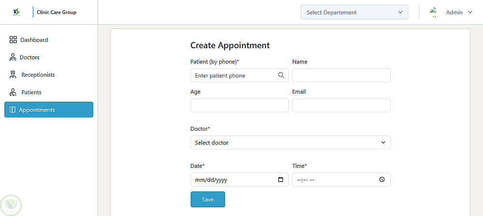Click the Clinic Care Group logo
This screenshot has width=483, height=216.
tap(17, 12)
